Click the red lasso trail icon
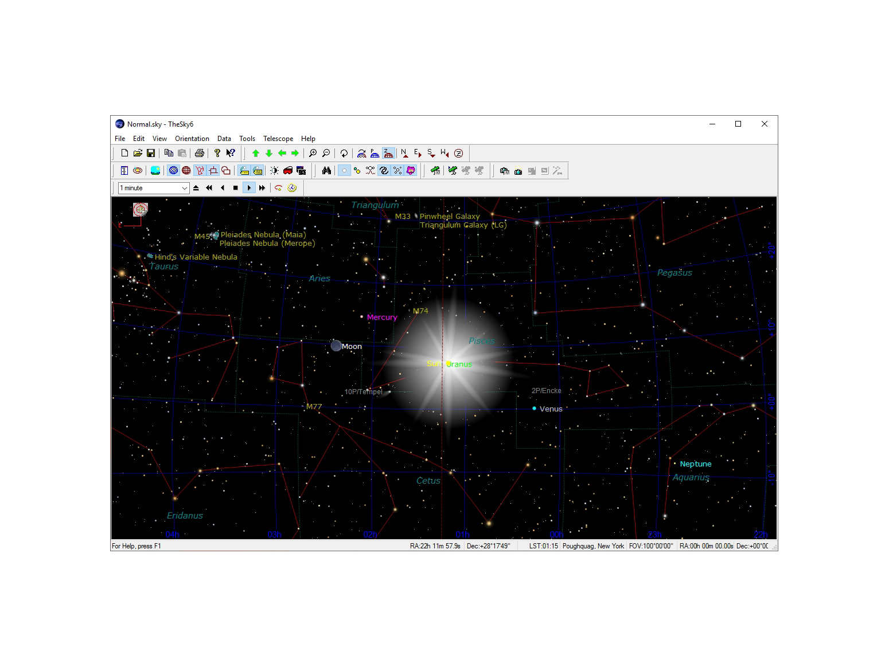The height and width of the screenshot is (667, 889). tap(279, 188)
